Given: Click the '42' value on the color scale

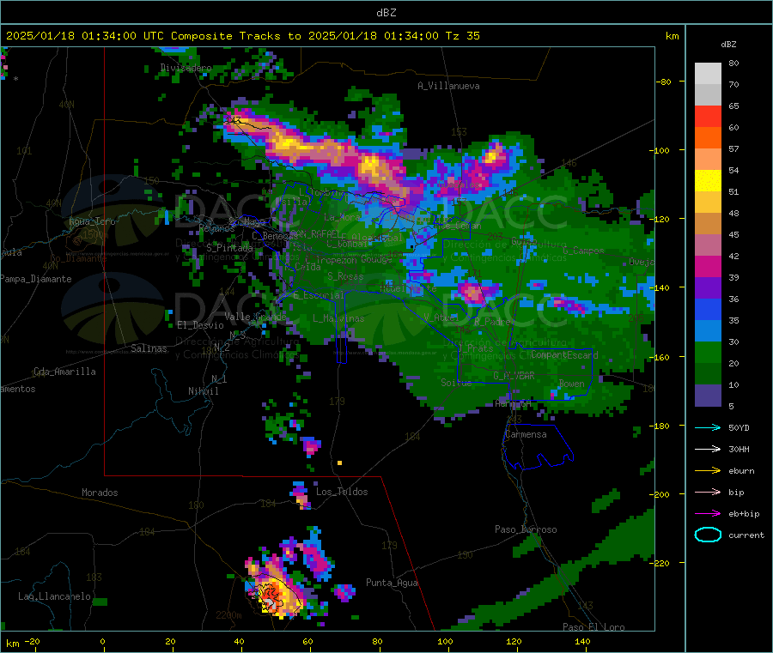Looking at the screenshot, I should [733, 256].
